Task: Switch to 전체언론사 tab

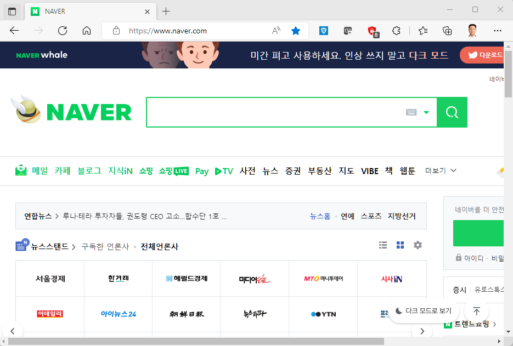Action: click(159, 246)
